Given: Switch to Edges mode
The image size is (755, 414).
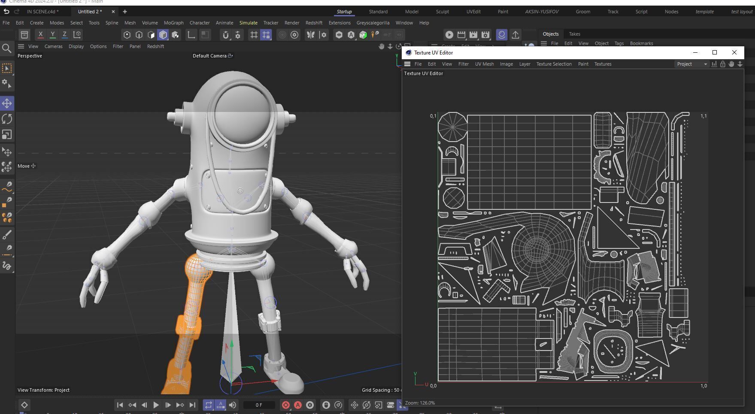Looking at the screenshot, I should pyautogui.click(x=139, y=35).
